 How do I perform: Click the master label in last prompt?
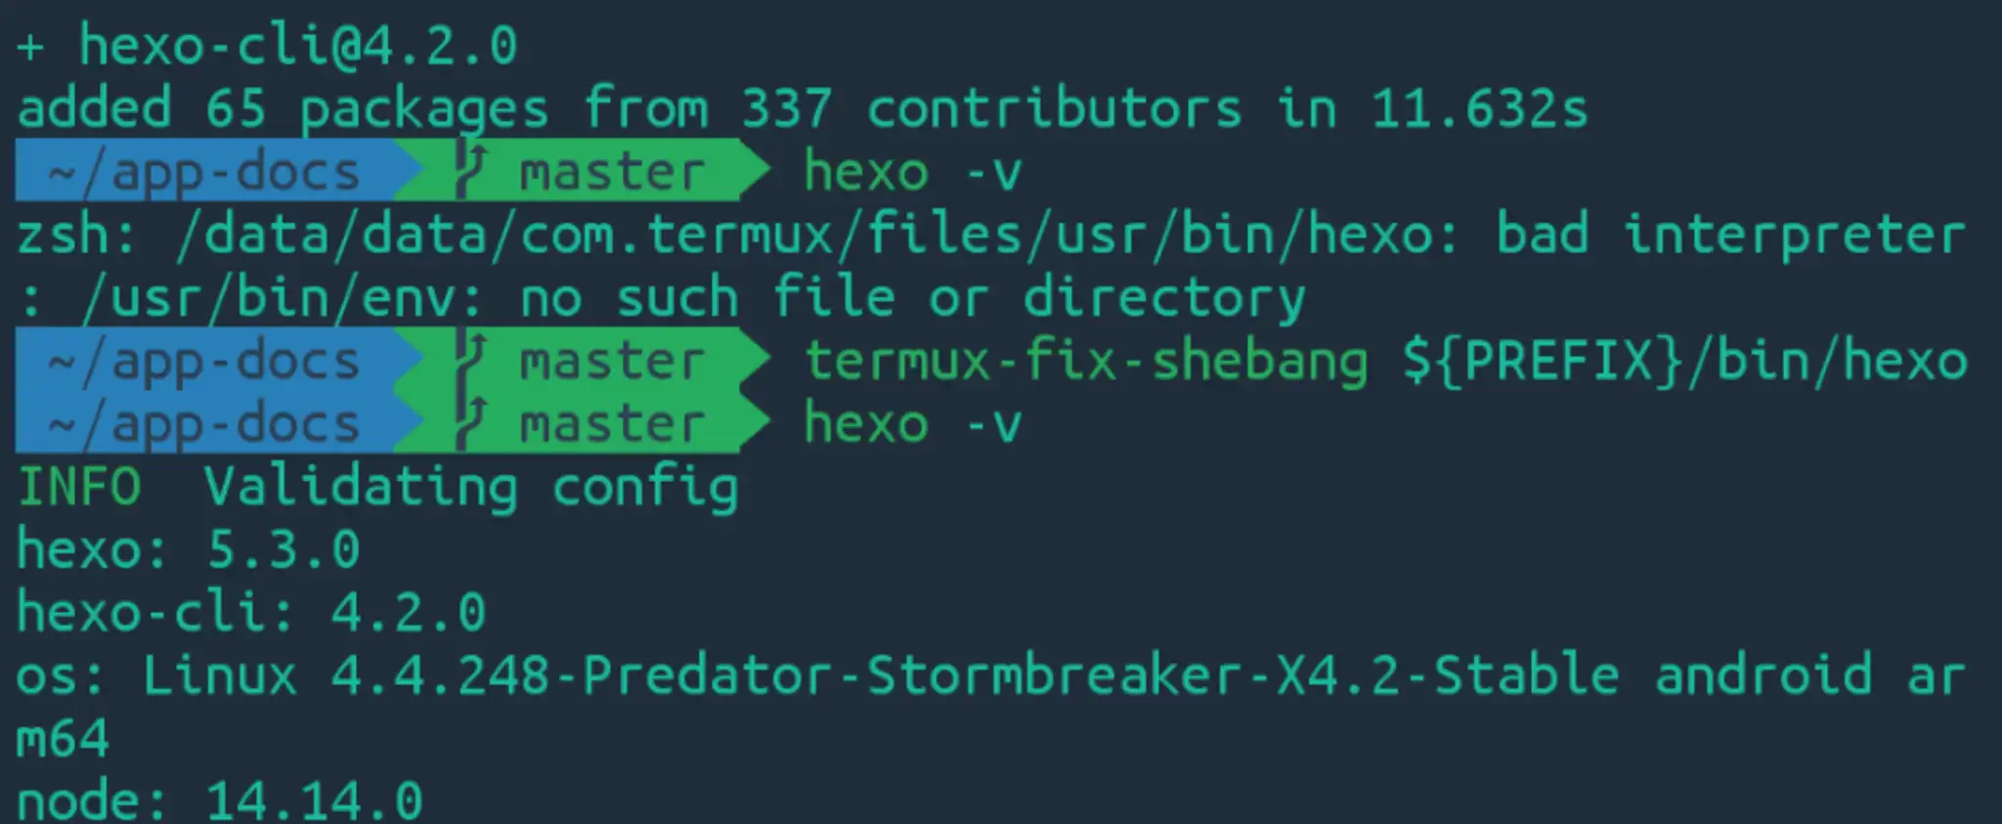[612, 425]
